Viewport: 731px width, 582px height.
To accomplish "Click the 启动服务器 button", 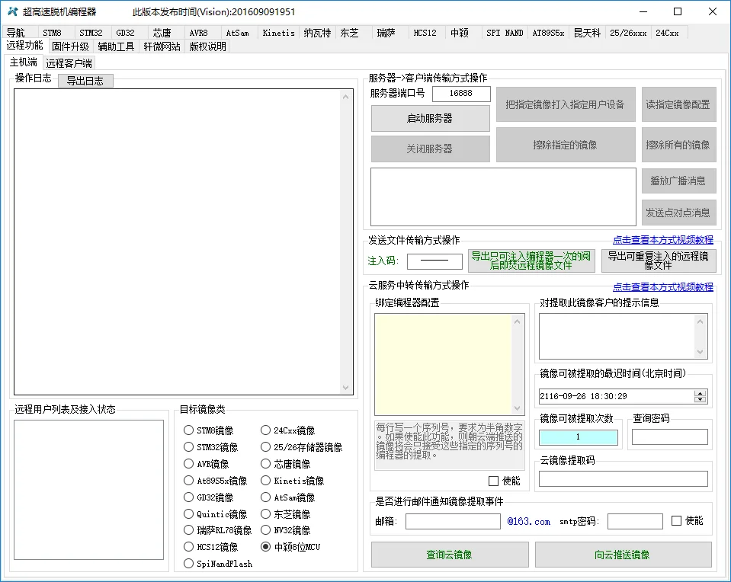I will [x=431, y=118].
